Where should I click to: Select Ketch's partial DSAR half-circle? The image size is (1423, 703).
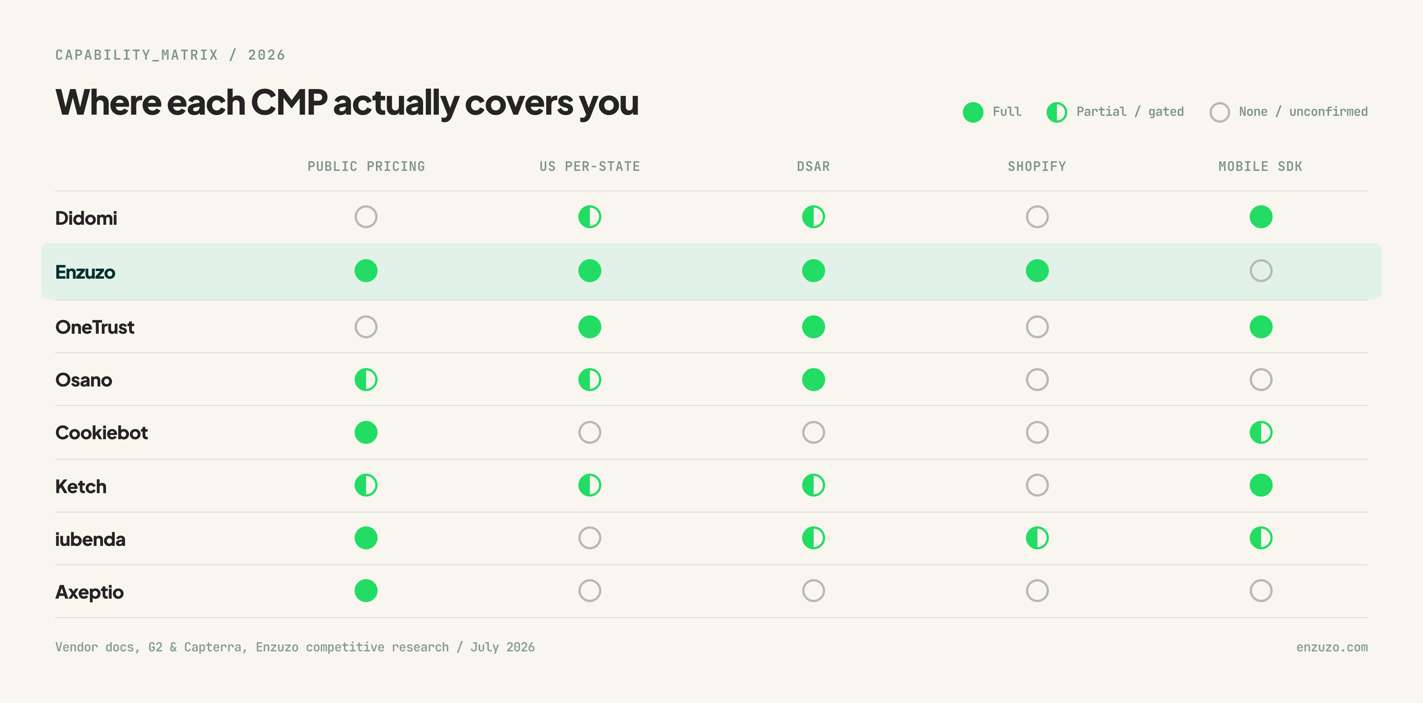pyautogui.click(x=813, y=485)
